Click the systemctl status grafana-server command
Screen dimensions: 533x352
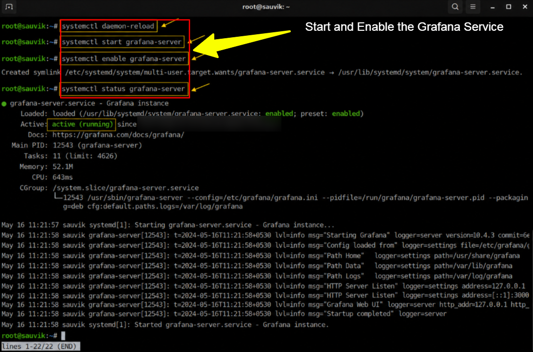pyautogui.click(x=123, y=89)
